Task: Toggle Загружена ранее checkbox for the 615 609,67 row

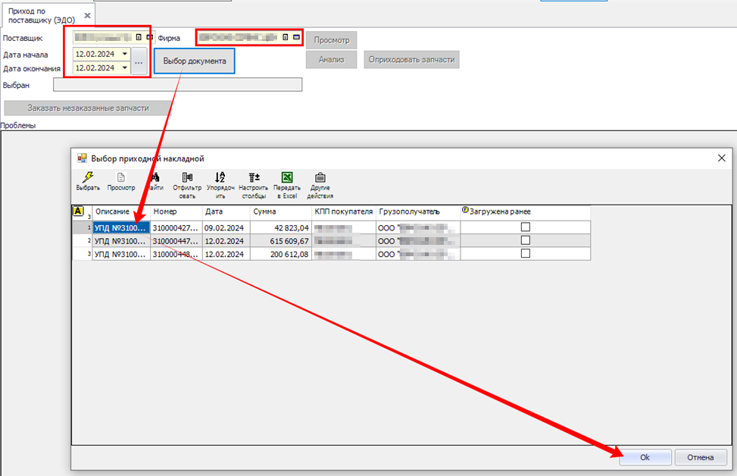Action: pos(525,240)
